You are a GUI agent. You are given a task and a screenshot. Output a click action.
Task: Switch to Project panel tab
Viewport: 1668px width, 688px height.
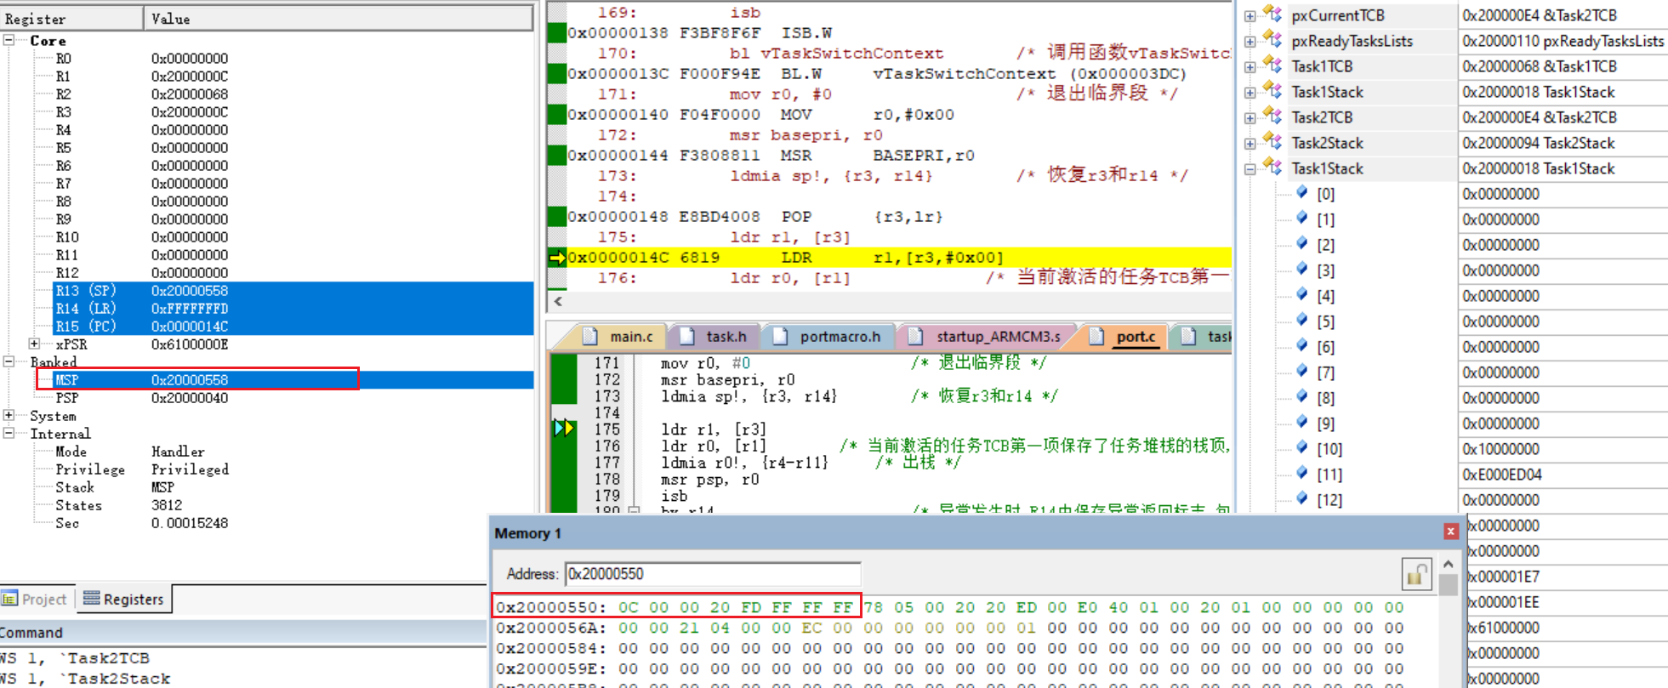pos(35,600)
